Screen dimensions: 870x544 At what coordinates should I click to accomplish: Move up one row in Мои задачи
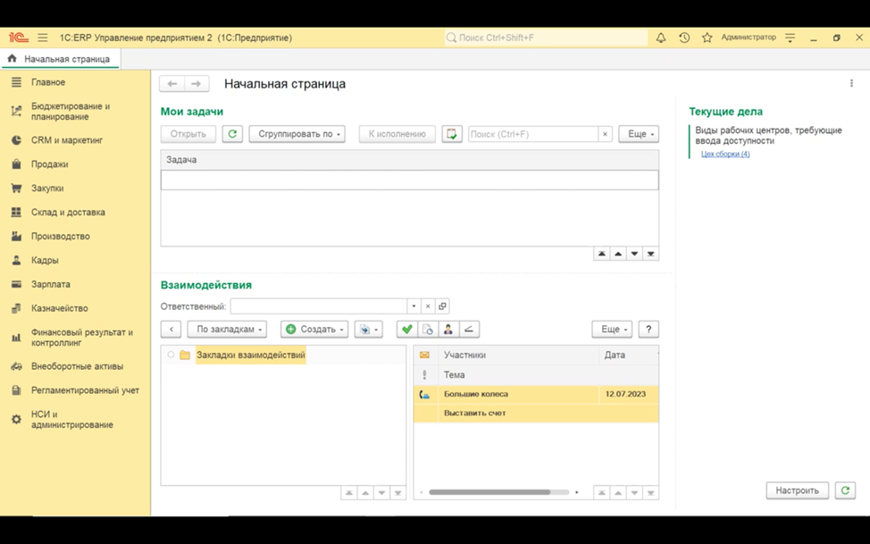[x=618, y=254]
